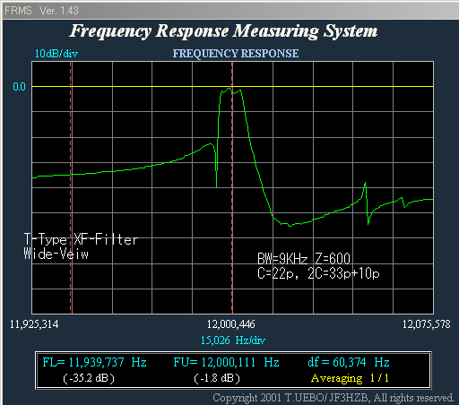Select the FL= 11,939,737 Hz readout
The height and width of the screenshot is (405, 459).
94,362
